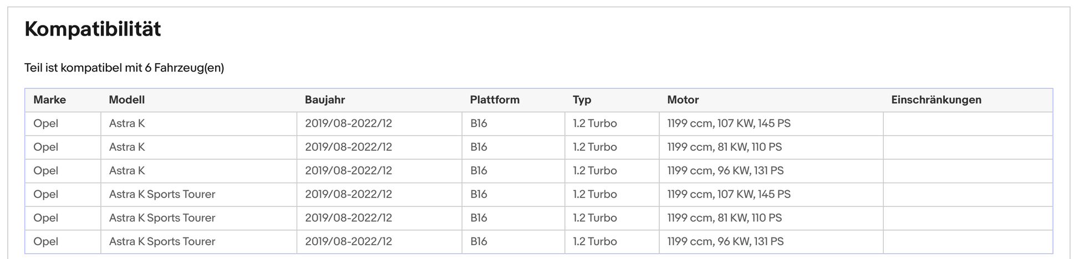This screenshot has height=259, width=1079.
Task: Click the Typ column header
Action: pyautogui.click(x=582, y=100)
